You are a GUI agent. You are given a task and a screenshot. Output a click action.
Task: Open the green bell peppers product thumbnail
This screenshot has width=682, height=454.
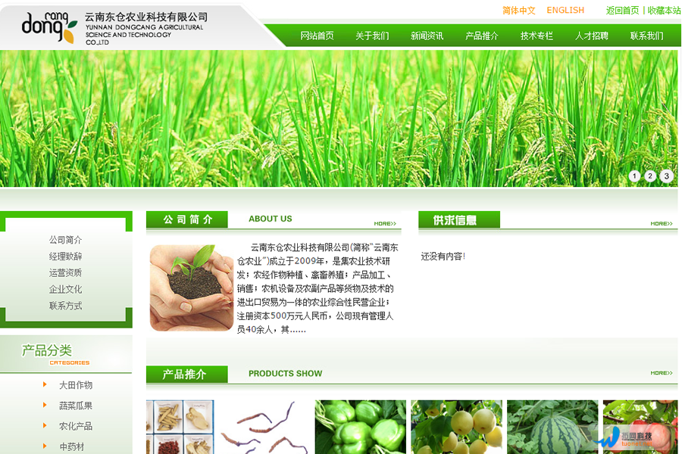coord(360,427)
